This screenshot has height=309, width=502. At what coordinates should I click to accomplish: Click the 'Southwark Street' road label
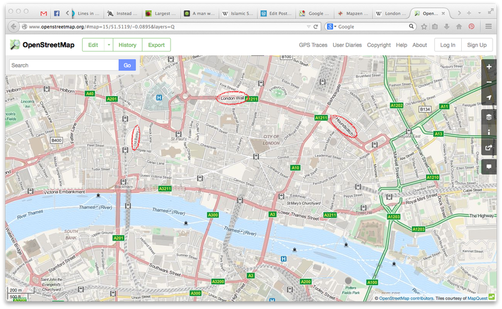click(165, 270)
